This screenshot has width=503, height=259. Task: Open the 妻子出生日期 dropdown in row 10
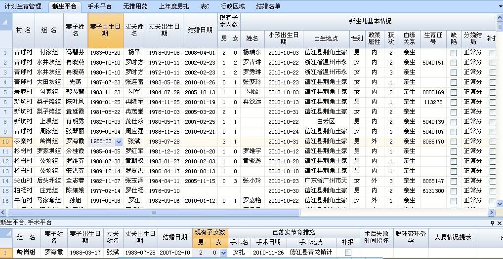tap(118, 142)
